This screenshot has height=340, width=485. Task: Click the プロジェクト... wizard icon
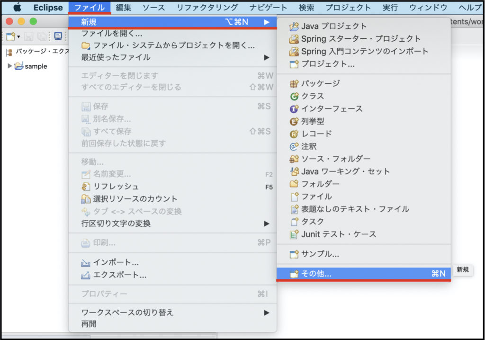294,64
